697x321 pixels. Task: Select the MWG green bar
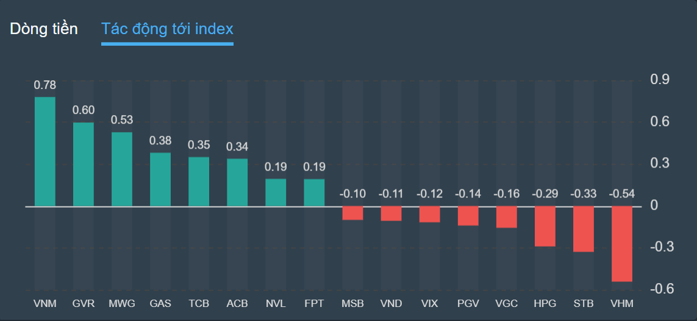click(122, 169)
